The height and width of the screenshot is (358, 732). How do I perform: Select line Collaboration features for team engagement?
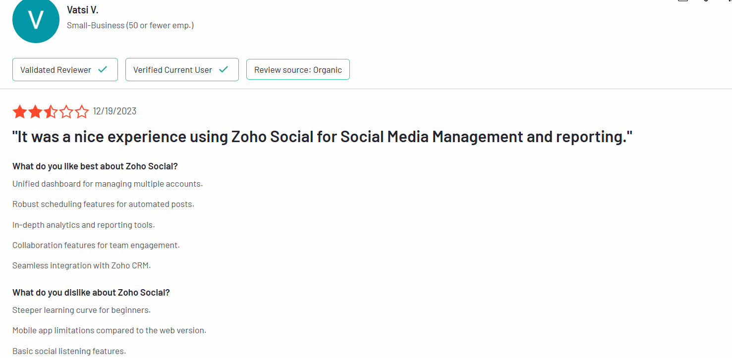coord(96,245)
